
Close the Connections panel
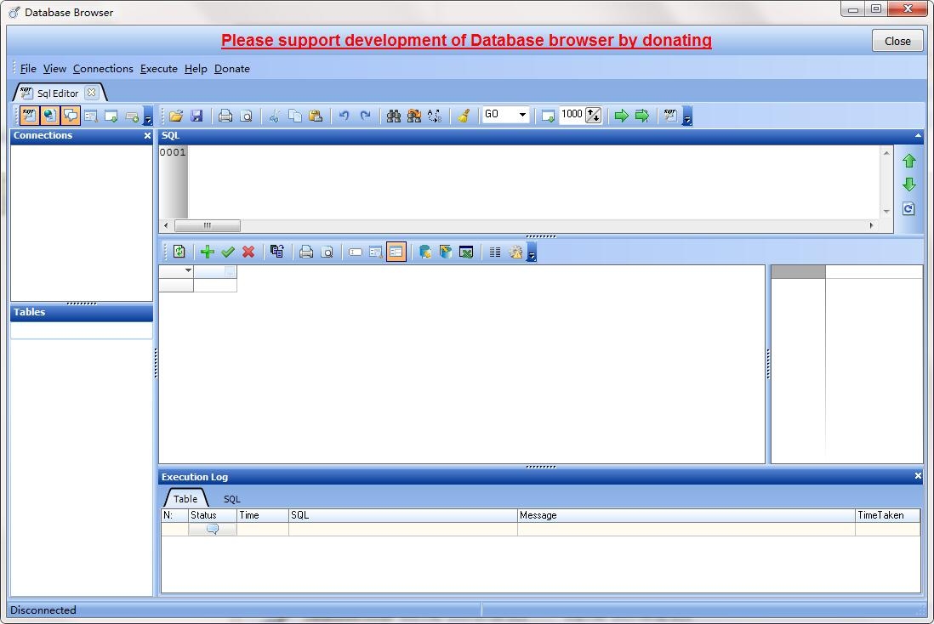pyautogui.click(x=147, y=136)
